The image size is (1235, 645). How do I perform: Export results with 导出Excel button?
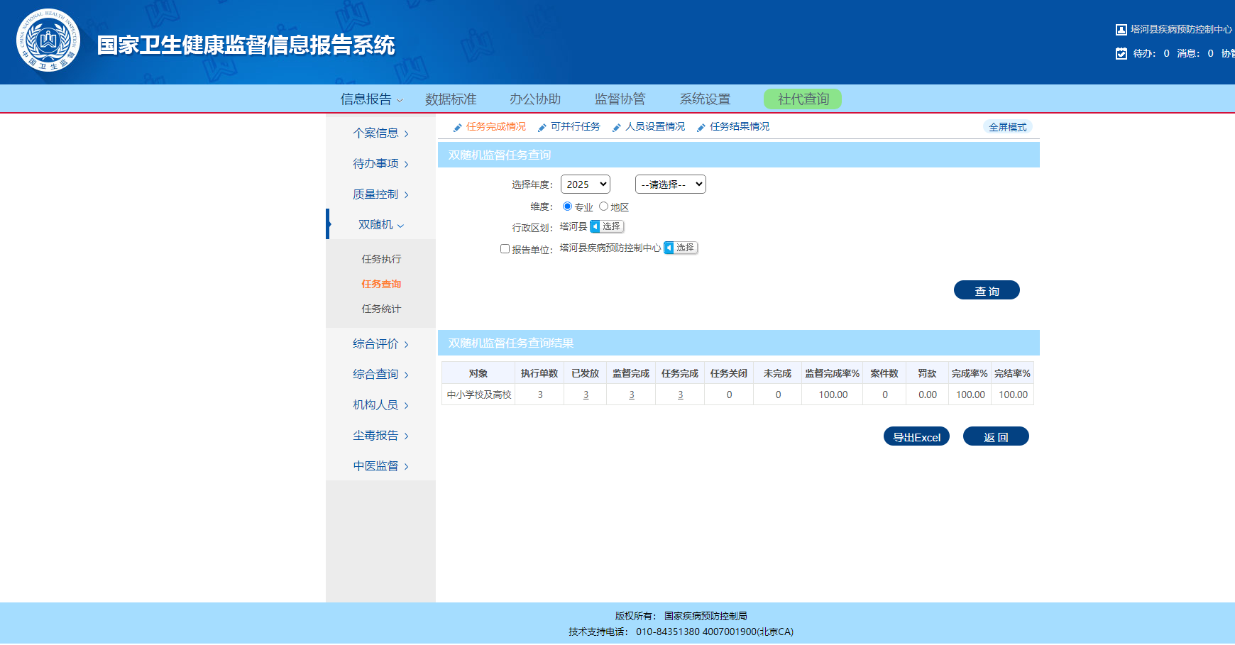916,437
